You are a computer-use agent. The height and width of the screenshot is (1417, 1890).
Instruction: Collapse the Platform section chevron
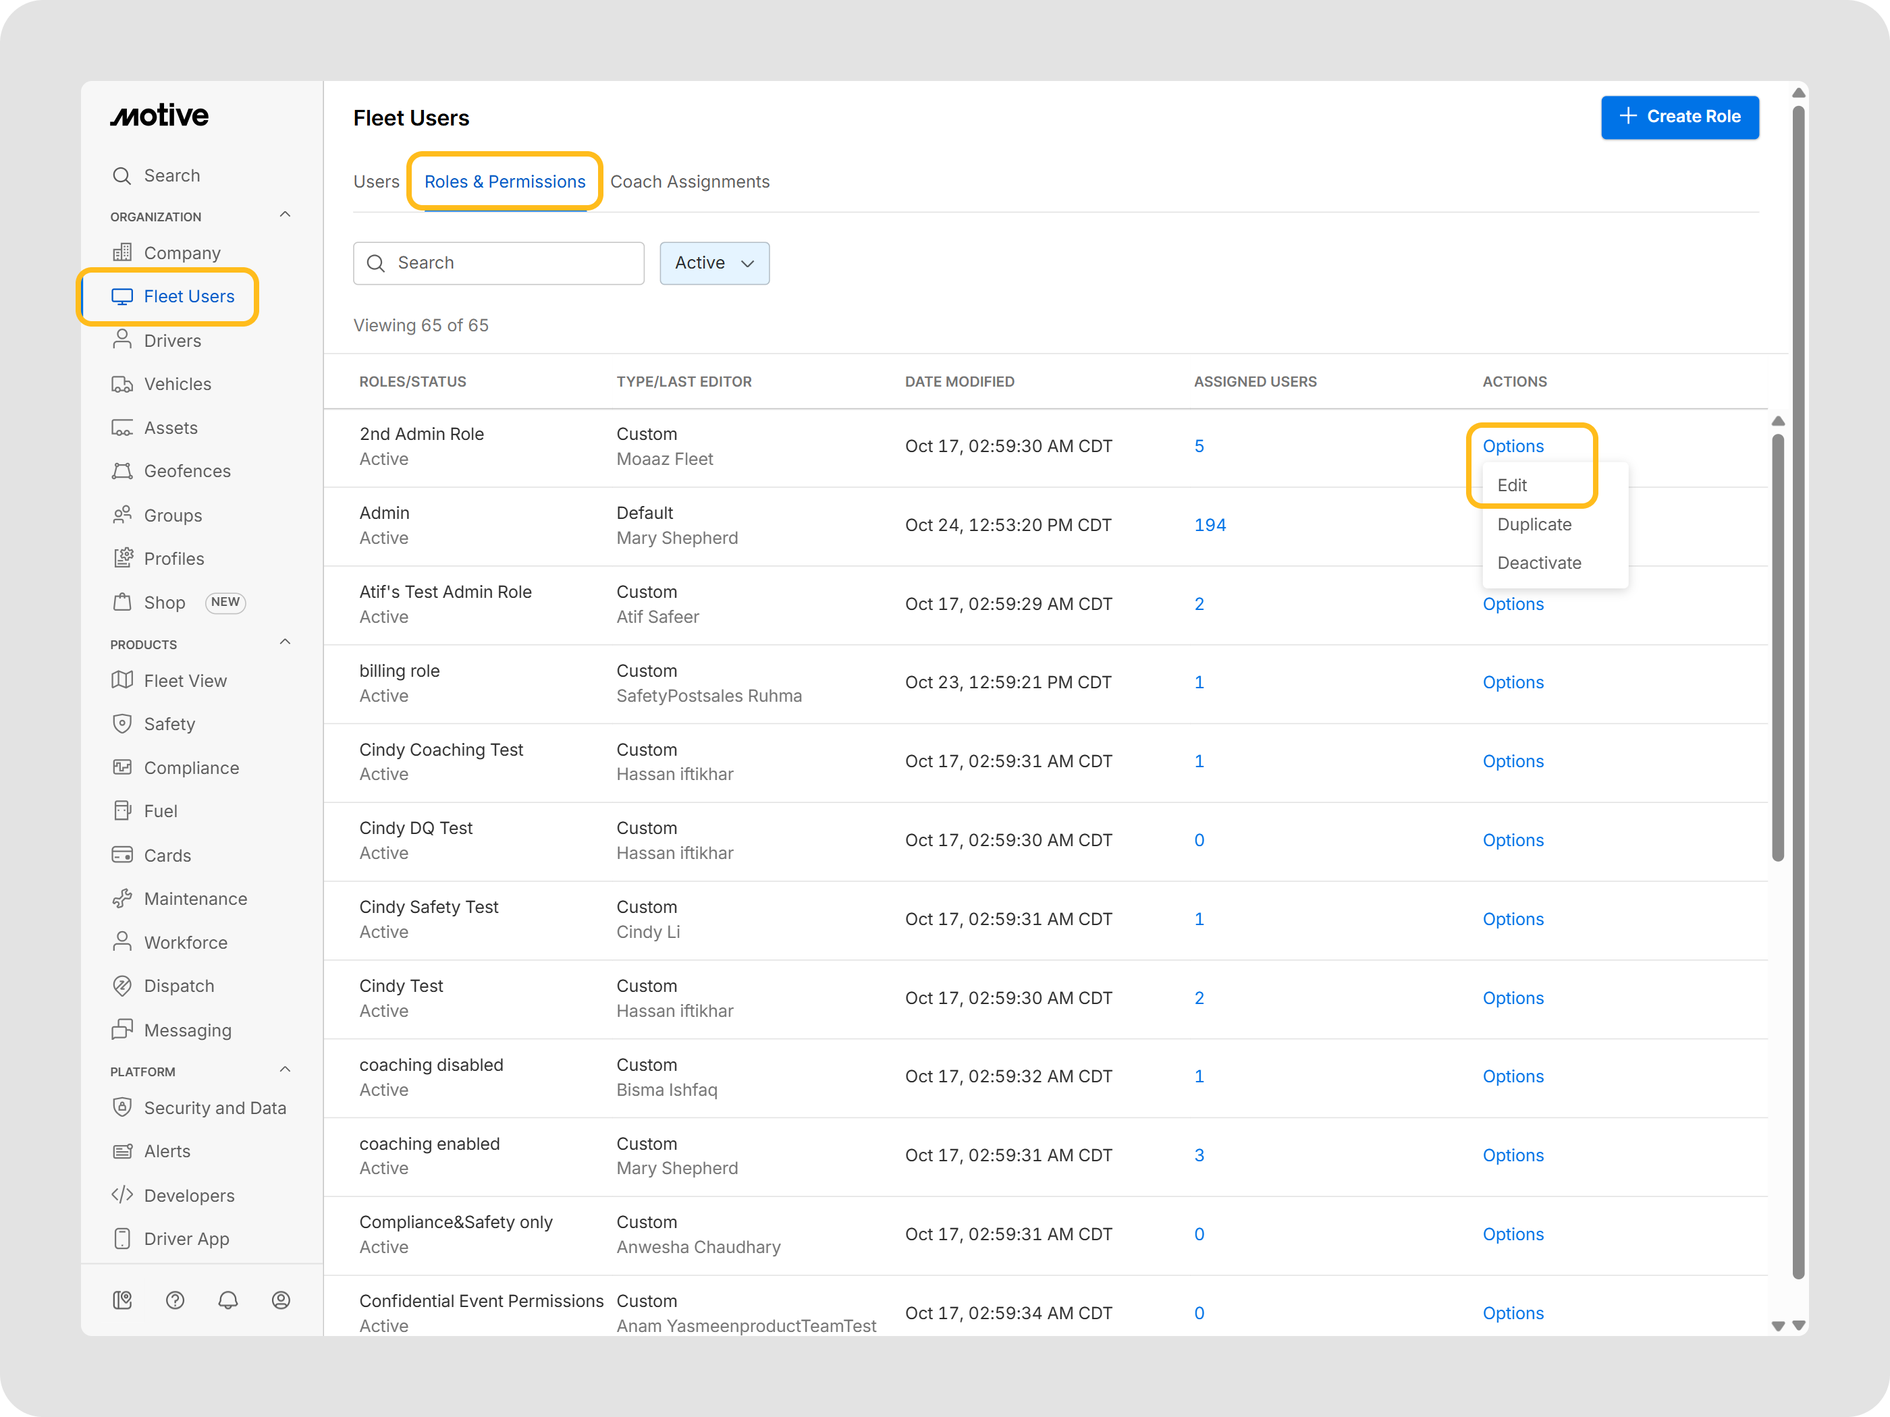[x=286, y=1069]
